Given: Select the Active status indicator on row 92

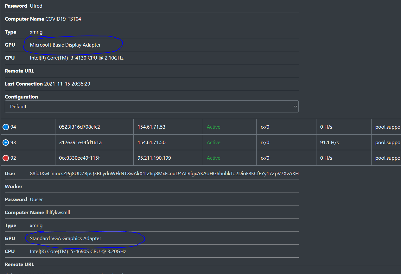Looking at the screenshot, I should [x=213, y=158].
